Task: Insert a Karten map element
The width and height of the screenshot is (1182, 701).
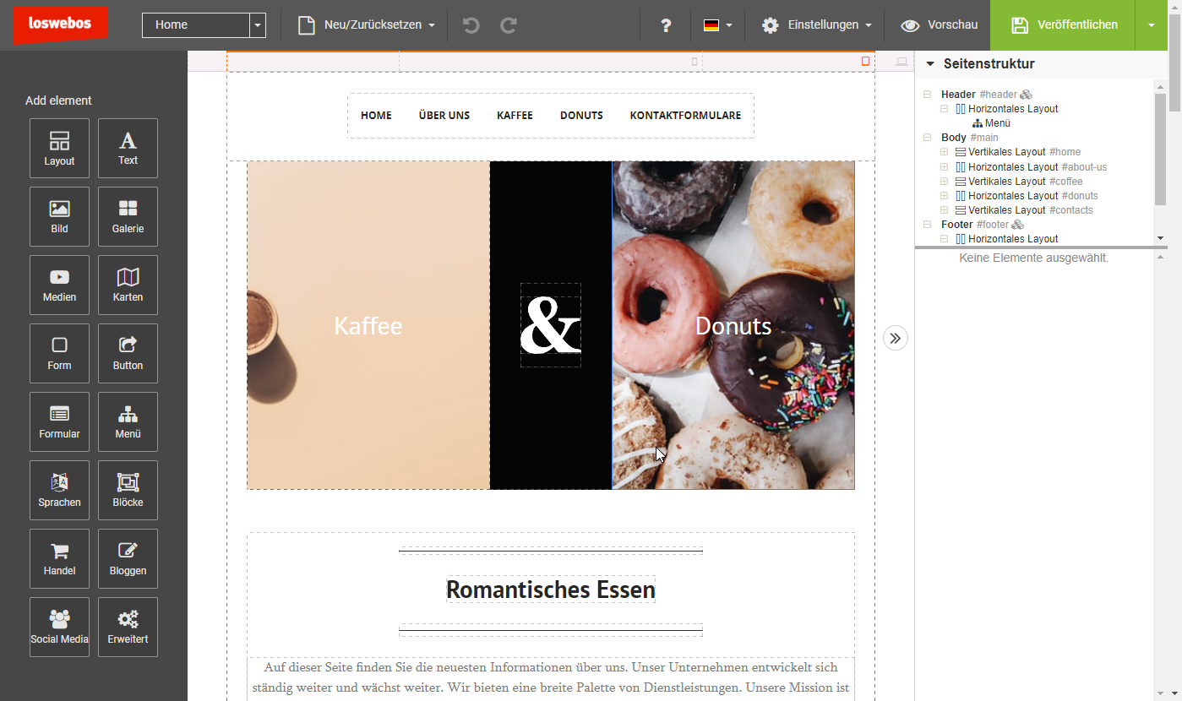Action: pyautogui.click(x=128, y=285)
